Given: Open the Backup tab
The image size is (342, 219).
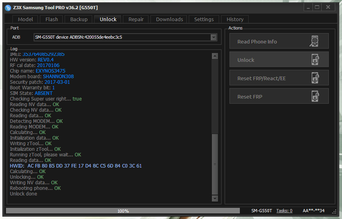Looking at the screenshot, I should tap(79, 19).
